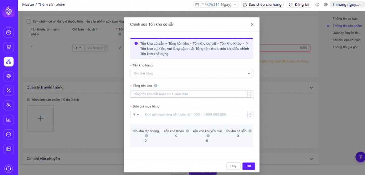This screenshot has width=365, height=175.
Task: Click the pencil edit icon in product row
Action: coord(120,48)
